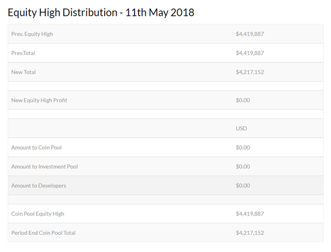Select the Amount to Coin Pool label
Image resolution: width=331 pixels, height=252 pixels.
click(x=37, y=147)
